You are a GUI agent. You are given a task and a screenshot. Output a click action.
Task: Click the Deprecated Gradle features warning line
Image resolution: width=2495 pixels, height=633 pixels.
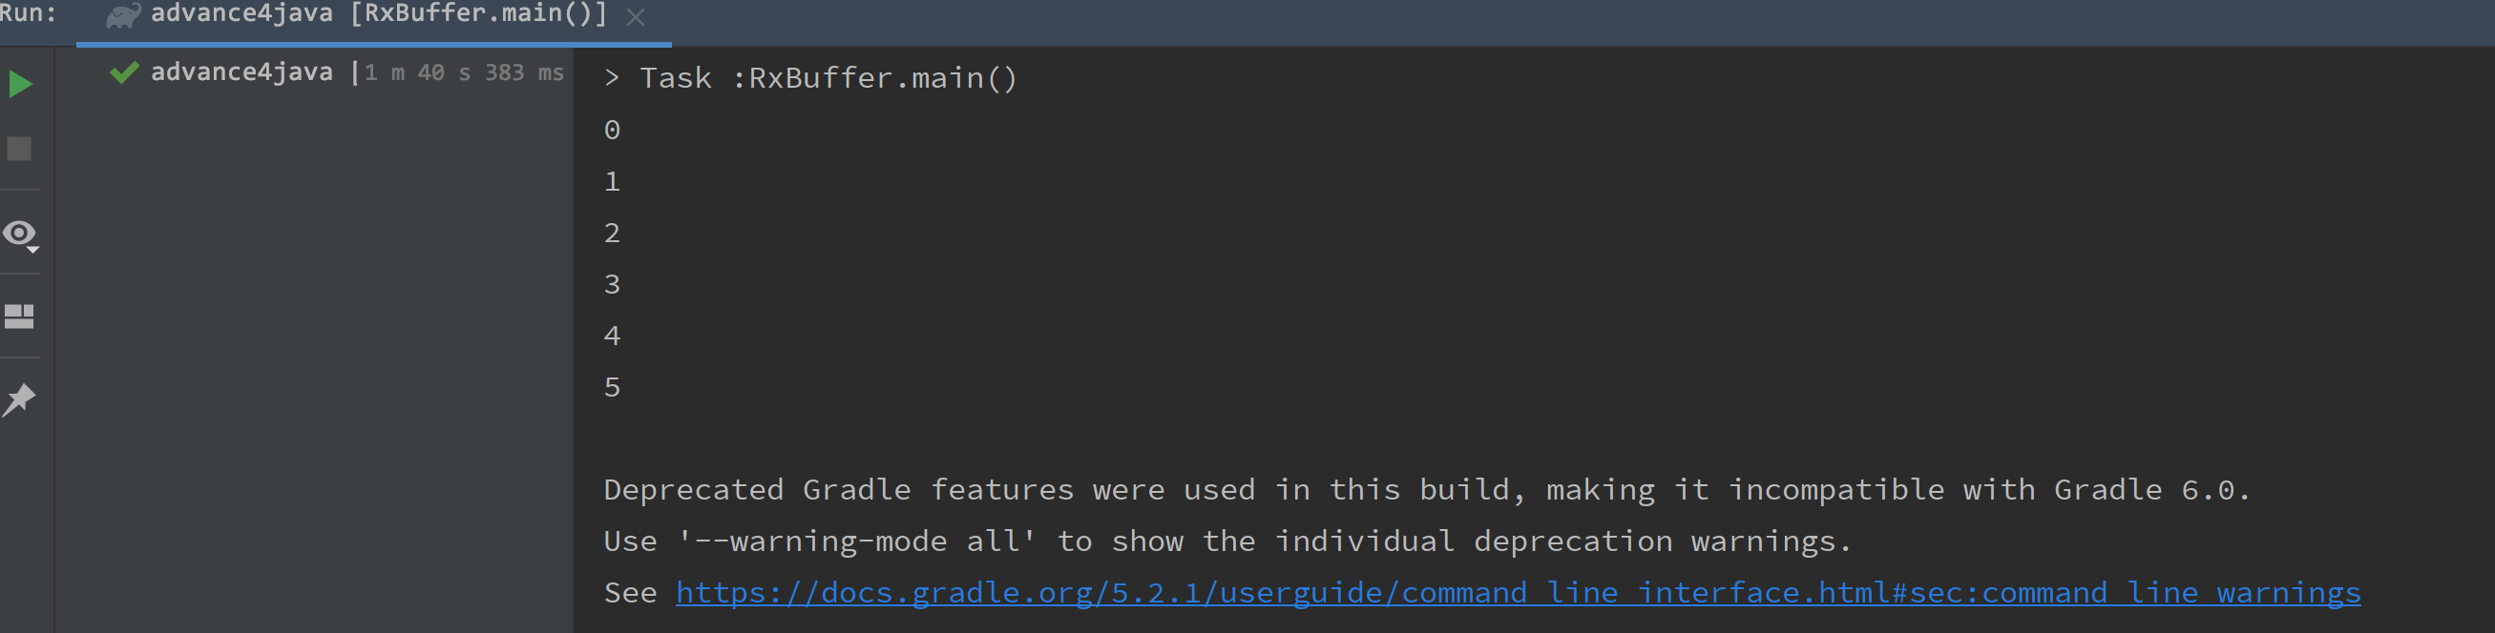coord(1426,490)
